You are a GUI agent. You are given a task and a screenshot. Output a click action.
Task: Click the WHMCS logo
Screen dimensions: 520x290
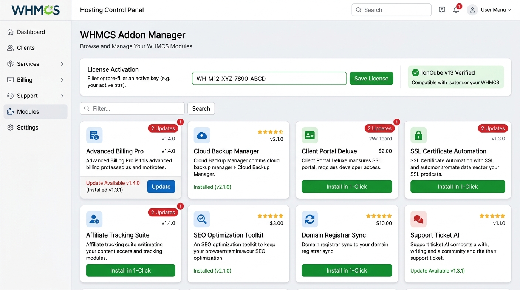36,10
